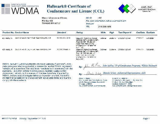The image size is (160, 124).
Task: Click the "Wide" column header
Action: pyautogui.click(x=103, y=33)
